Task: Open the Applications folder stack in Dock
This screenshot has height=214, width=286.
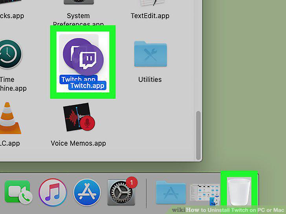Action: click(171, 192)
